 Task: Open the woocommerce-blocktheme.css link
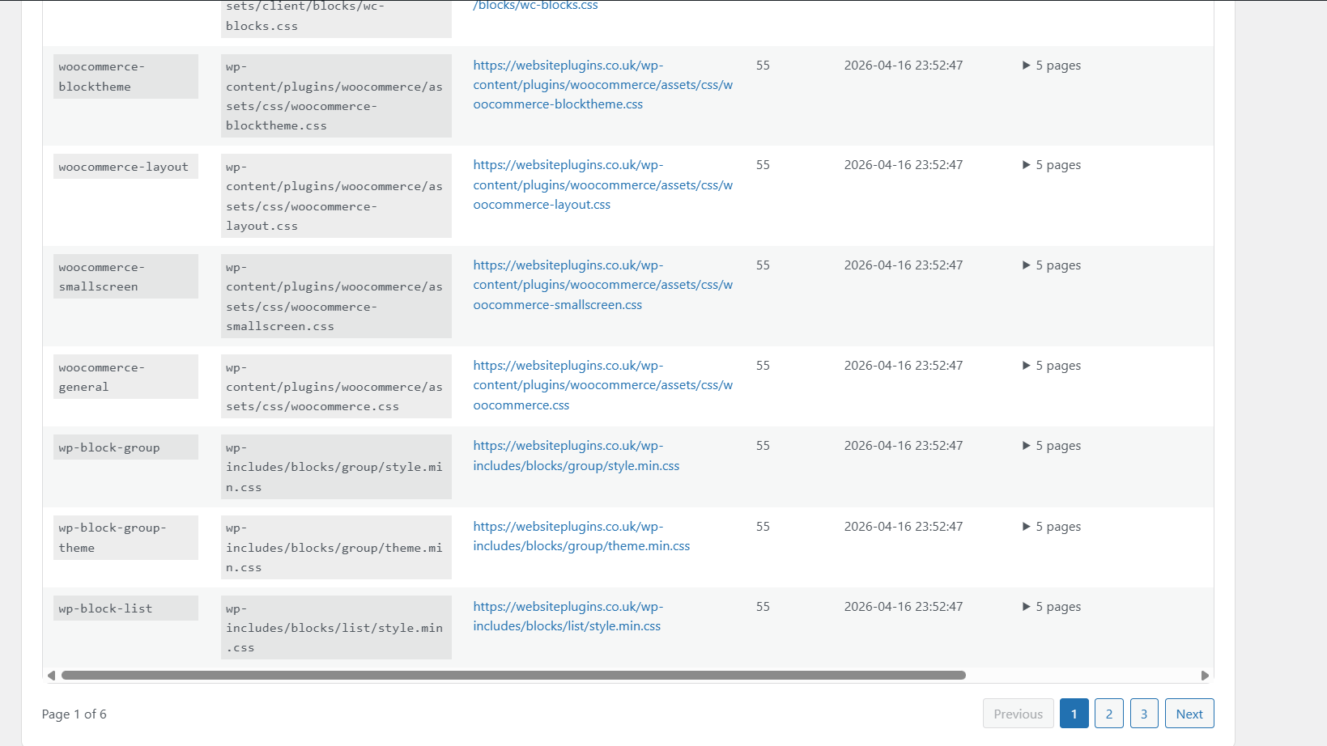point(602,84)
